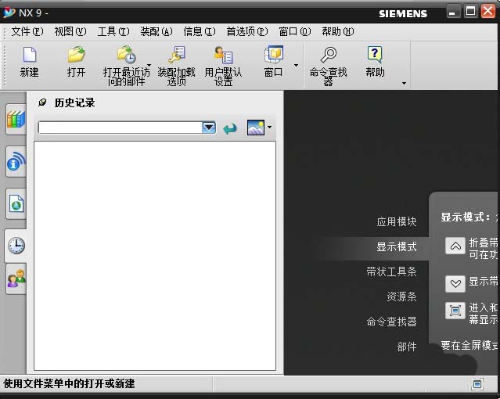The image size is (500, 399).
Task: Select the 带状工具条 welcome page link
Action: [391, 271]
